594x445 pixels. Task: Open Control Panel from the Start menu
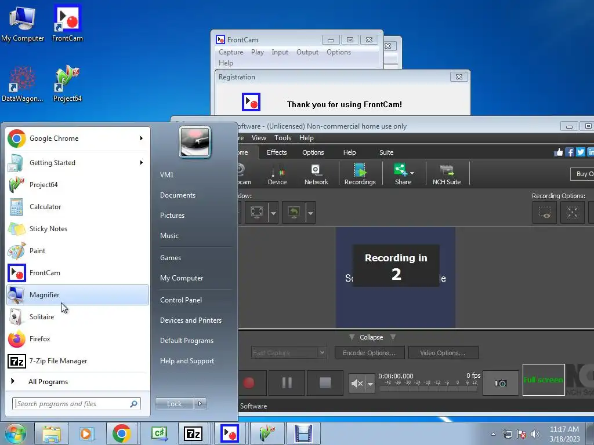point(181,300)
